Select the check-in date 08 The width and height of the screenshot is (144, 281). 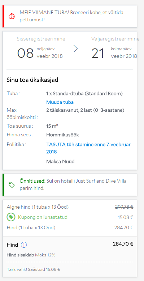pos(25,54)
